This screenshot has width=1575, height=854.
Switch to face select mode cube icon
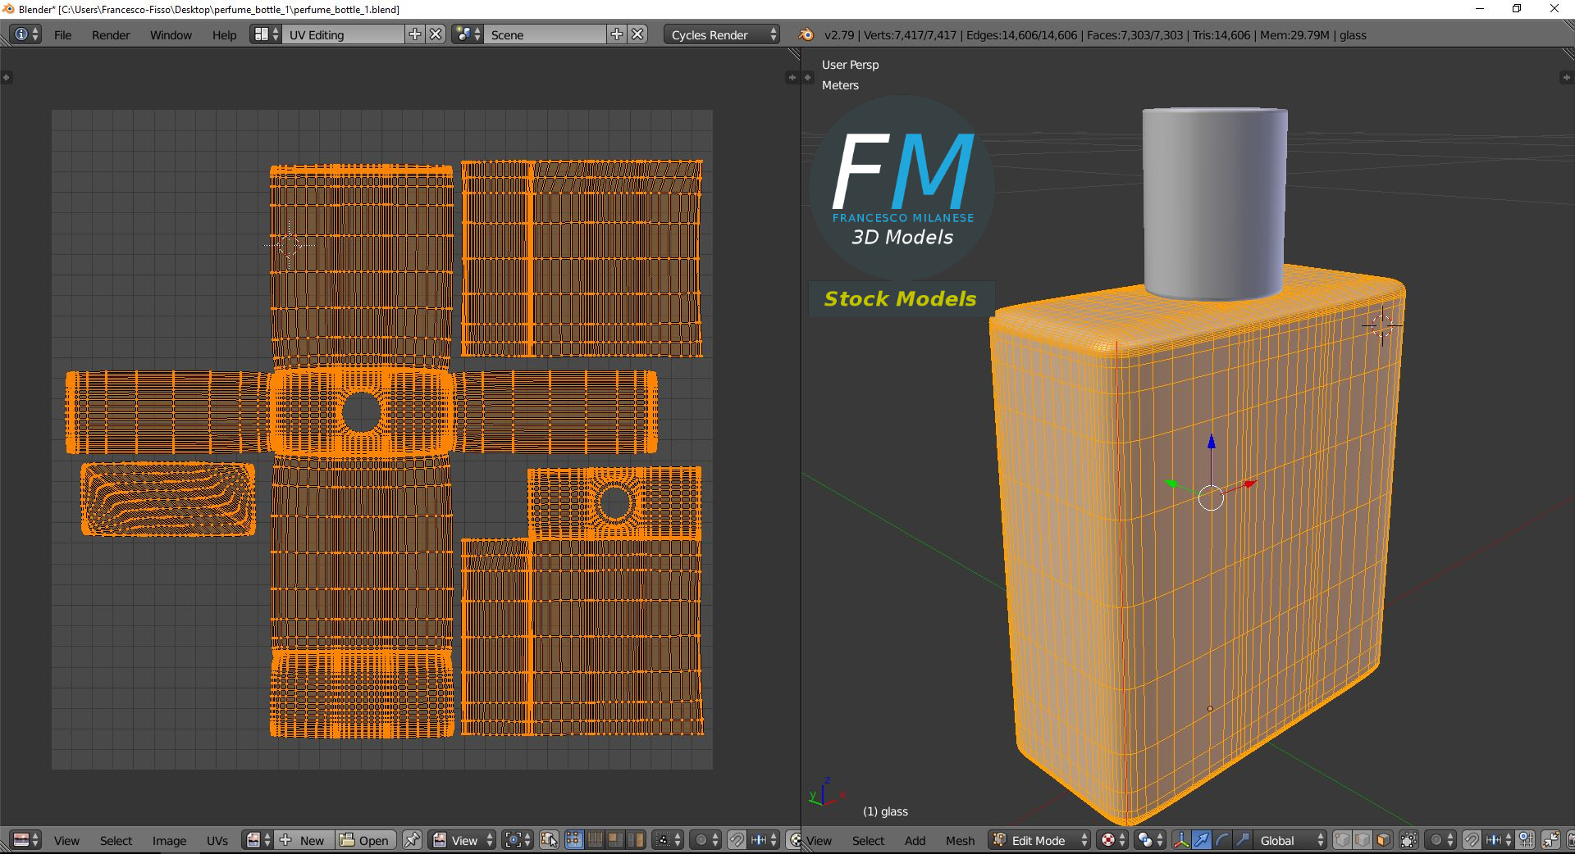click(1384, 840)
